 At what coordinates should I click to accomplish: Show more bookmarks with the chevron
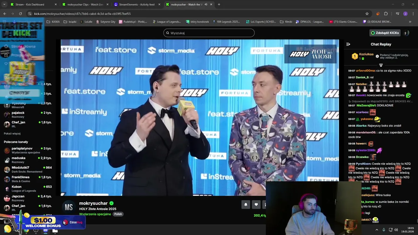(x=410, y=22)
